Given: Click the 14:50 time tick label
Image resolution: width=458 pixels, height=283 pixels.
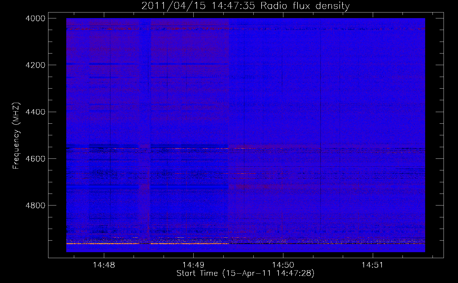Looking at the screenshot, I should click(x=283, y=265).
